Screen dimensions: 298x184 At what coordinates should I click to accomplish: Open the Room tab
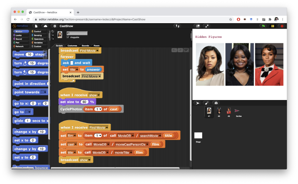(x=96, y=46)
